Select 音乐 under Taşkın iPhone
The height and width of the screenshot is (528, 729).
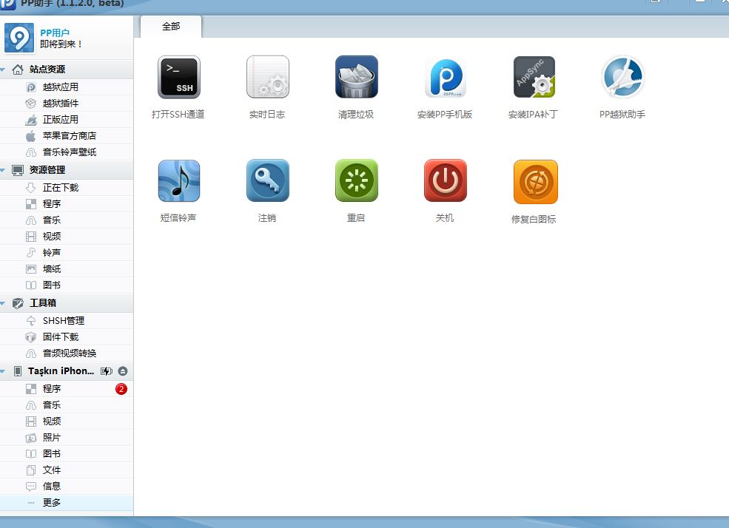click(67, 405)
